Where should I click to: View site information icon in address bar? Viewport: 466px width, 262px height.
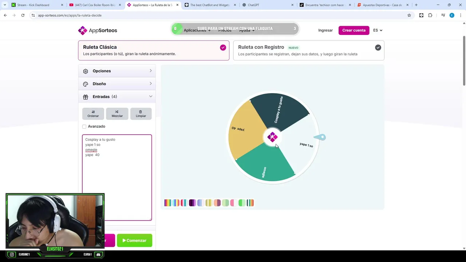point(33,15)
